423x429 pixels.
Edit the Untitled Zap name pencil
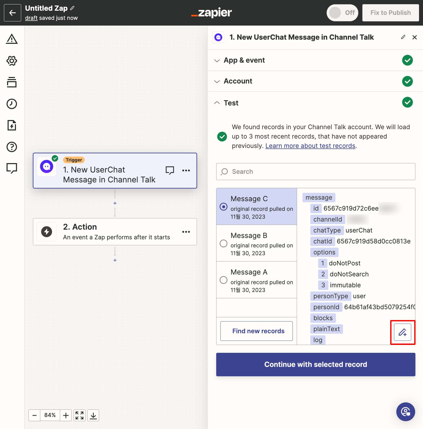pyautogui.click(x=72, y=8)
